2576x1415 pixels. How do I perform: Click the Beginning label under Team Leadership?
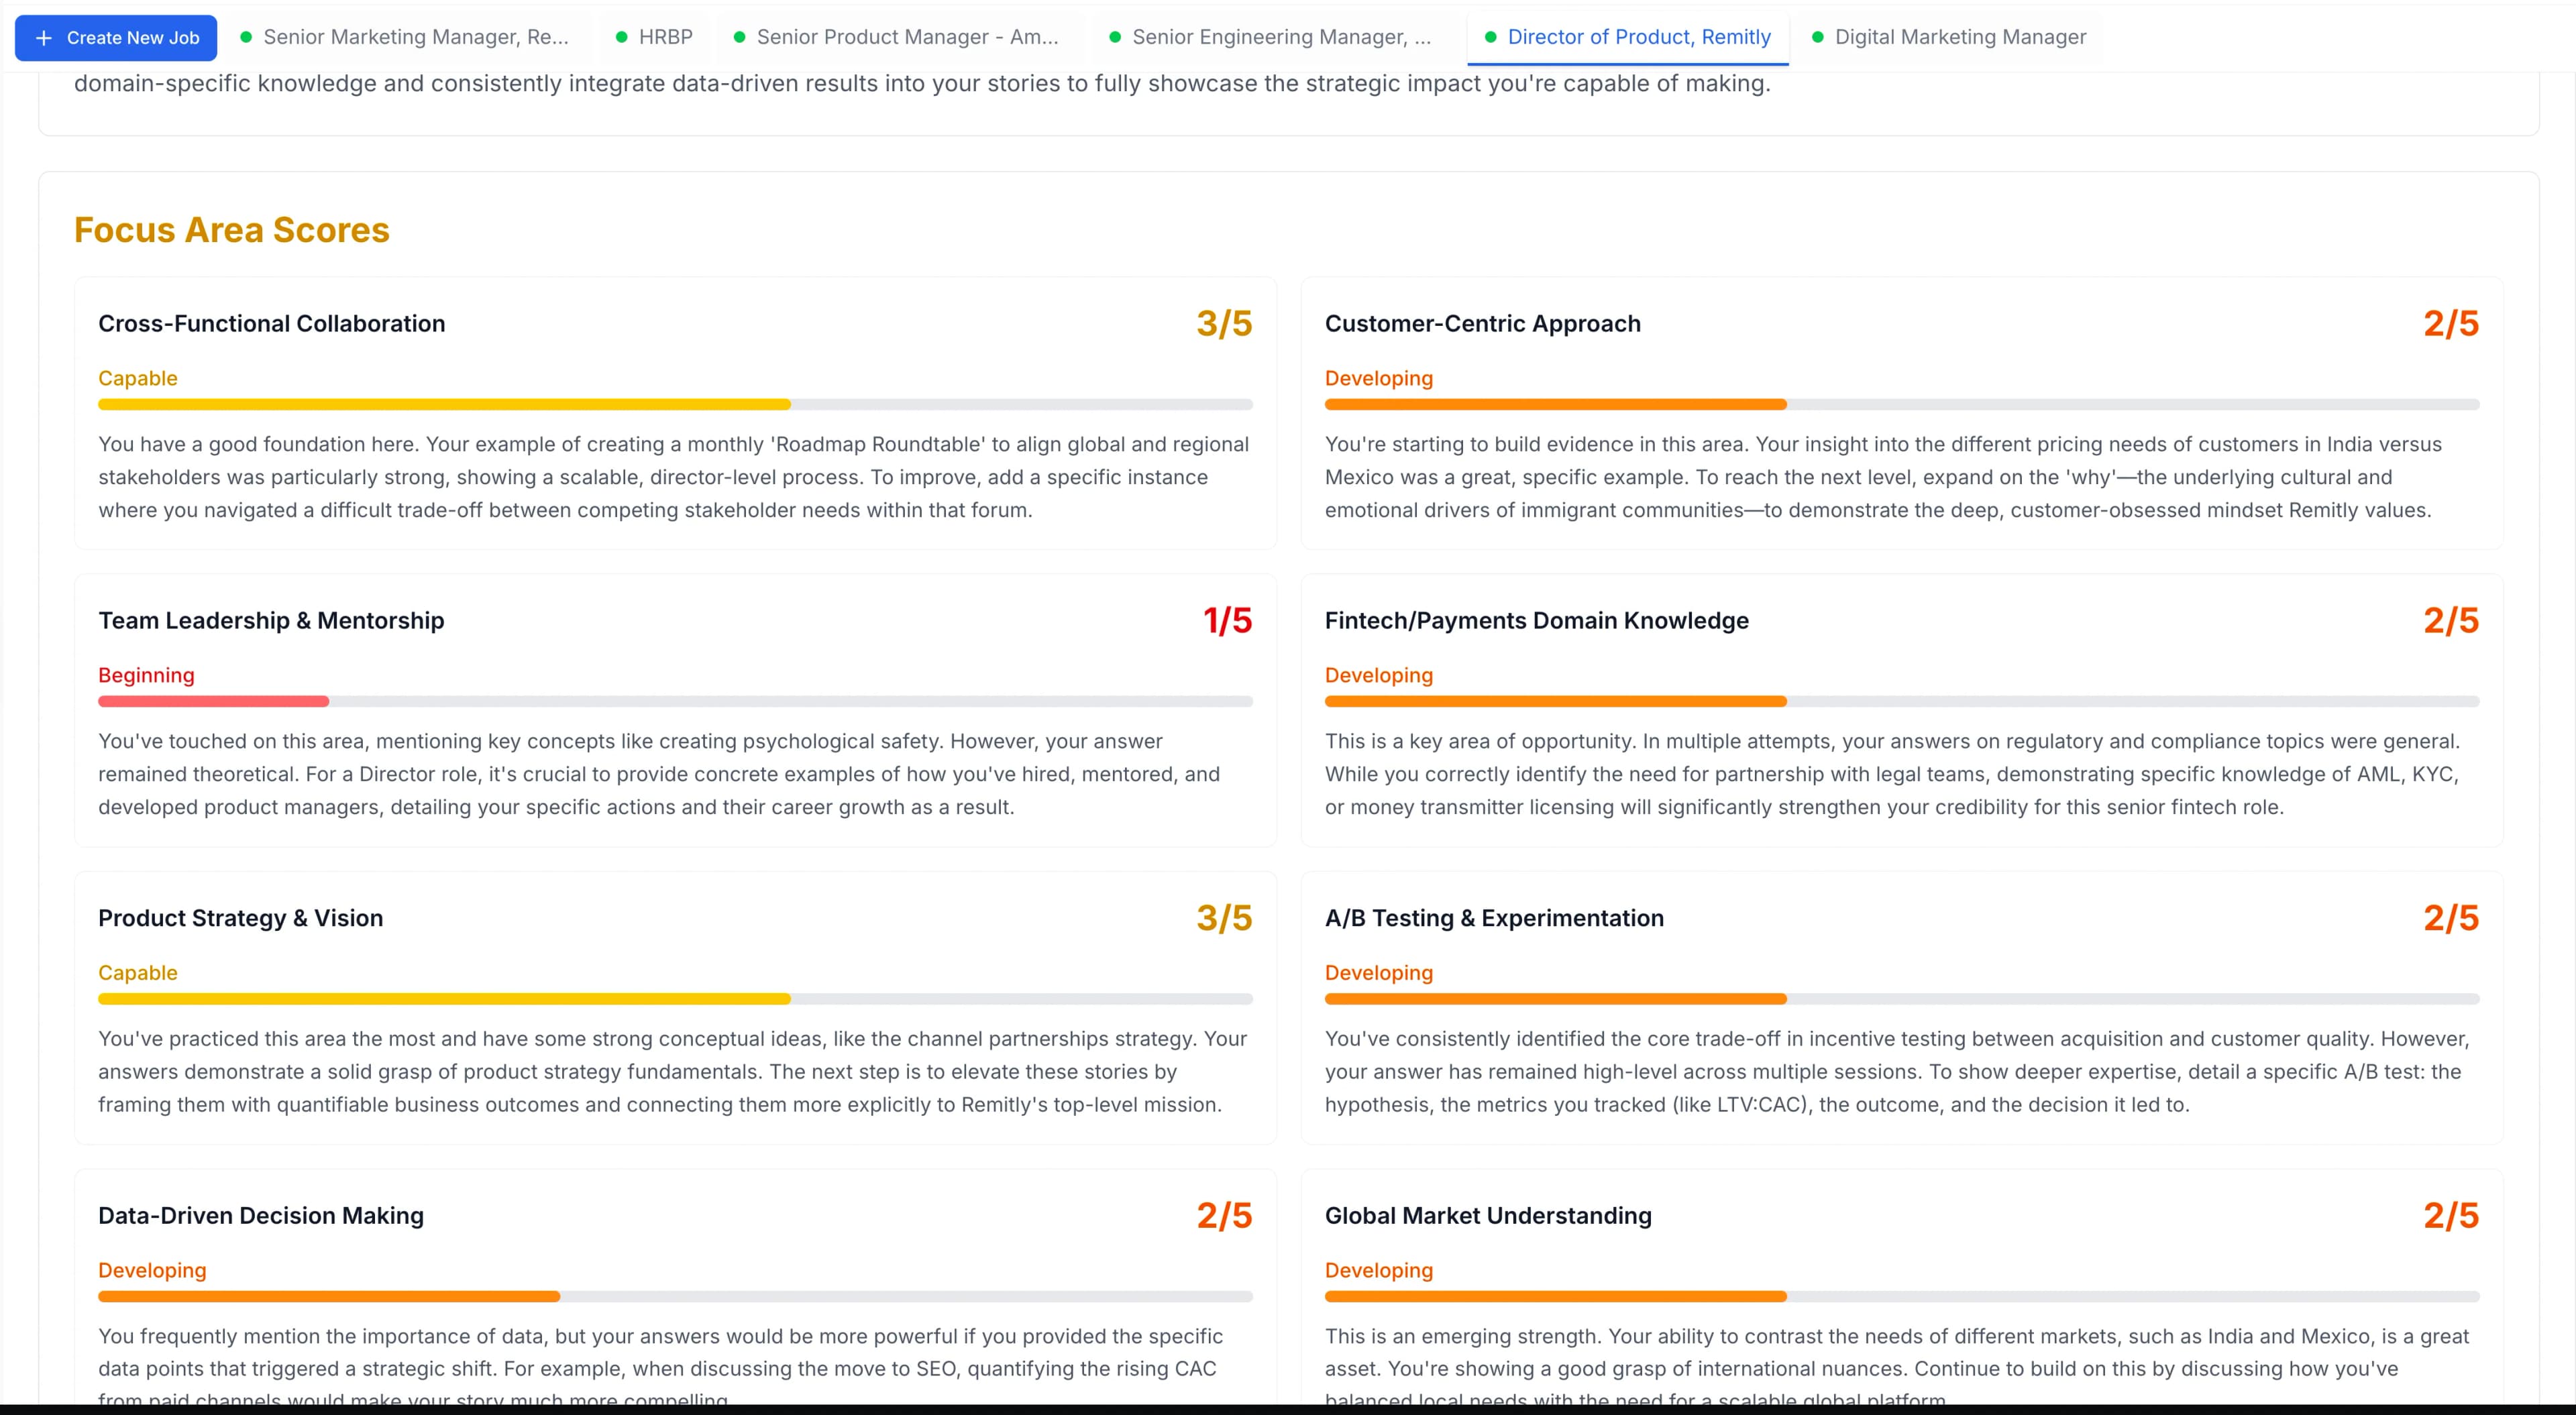[146, 675]
